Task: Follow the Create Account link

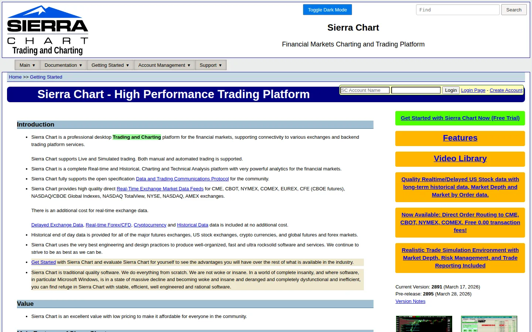Action: click(506, 90)
